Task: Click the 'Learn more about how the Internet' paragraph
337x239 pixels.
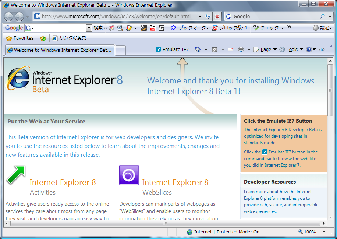Action: pos(281,202)
